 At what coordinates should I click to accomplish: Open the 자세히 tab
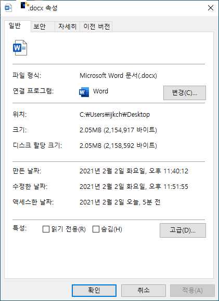[67, 26]
